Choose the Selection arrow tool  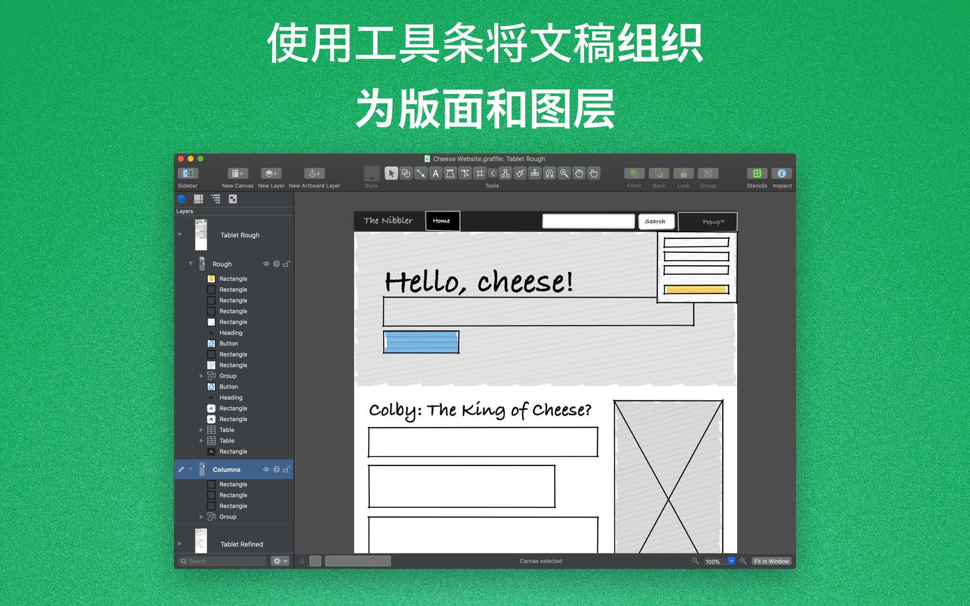pyautogui.click(x=391, y=173)
